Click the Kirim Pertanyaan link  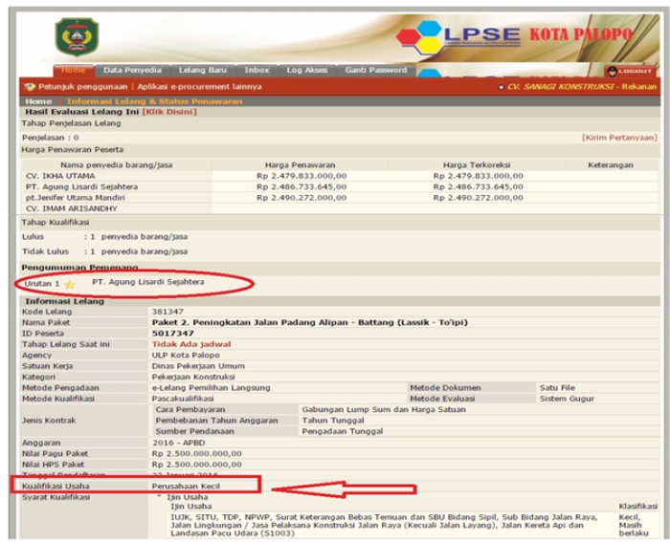(619, 138)
